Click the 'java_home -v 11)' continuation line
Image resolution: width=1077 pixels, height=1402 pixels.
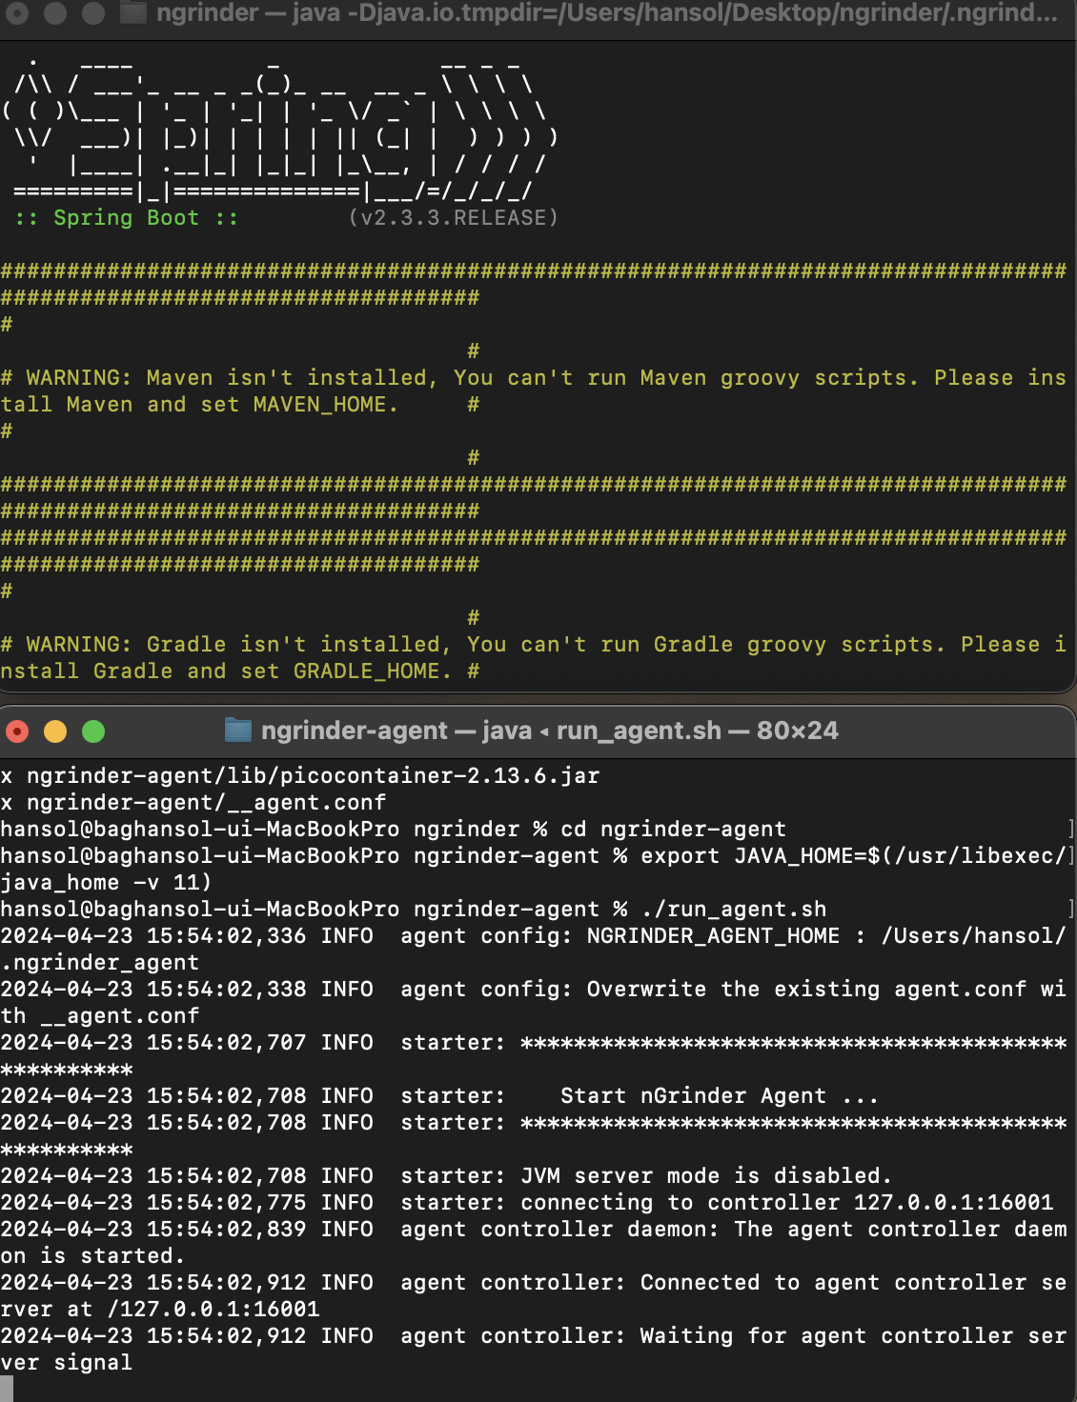tap(106, 883)
